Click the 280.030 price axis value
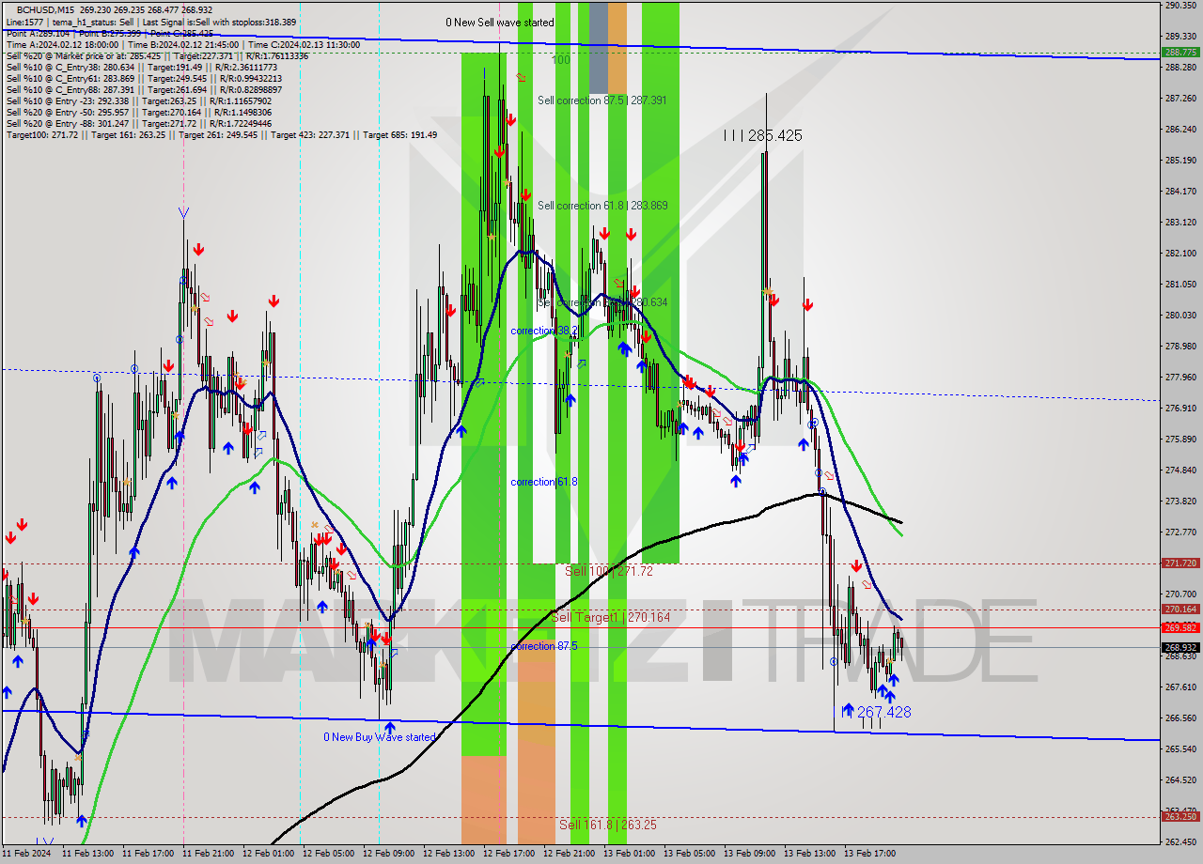 [1180, 315]
